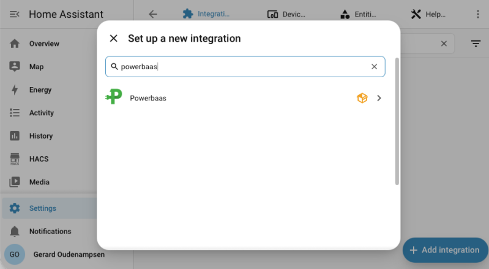
Task: Switch to the Devices tab
Action: pyautogui.click(x=286, y=14)
